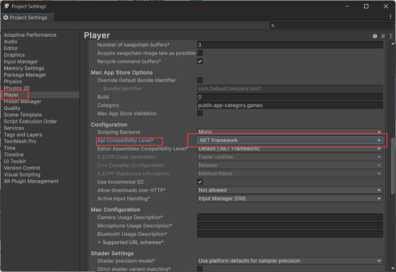
Task: Open the Player settings help icon
Action: pos(375,36)
